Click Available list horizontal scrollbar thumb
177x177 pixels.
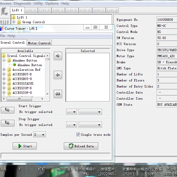click(19, 99)
